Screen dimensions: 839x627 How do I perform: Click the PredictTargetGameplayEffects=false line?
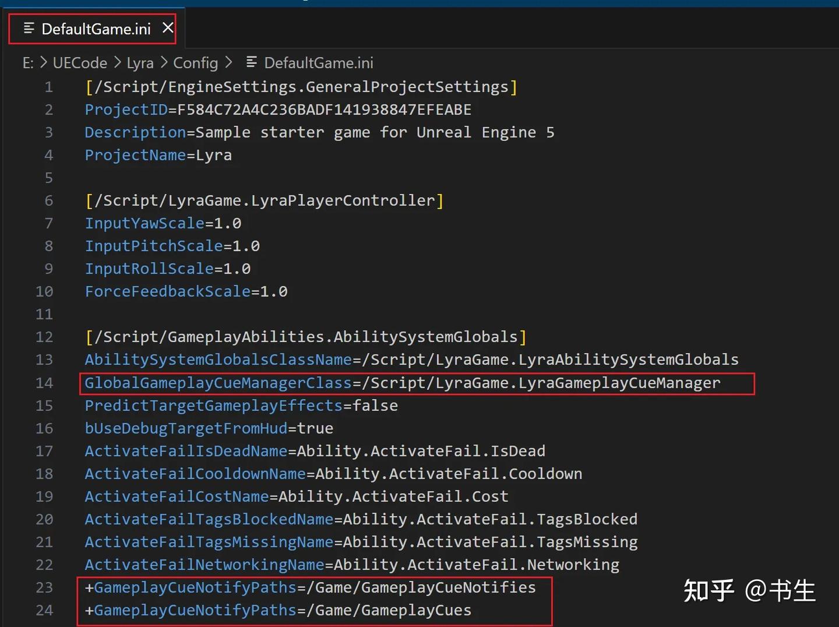click(241, 406)
